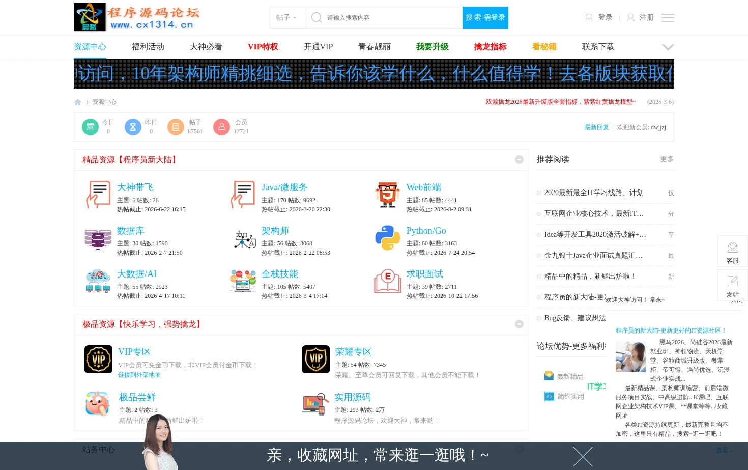Open the Java/微服务 forum link
This screenshot has width=748, height=470.
284,187
